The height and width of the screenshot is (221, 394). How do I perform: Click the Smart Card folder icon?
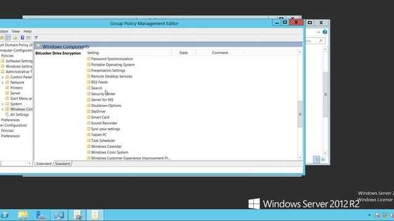click(89, 117)
